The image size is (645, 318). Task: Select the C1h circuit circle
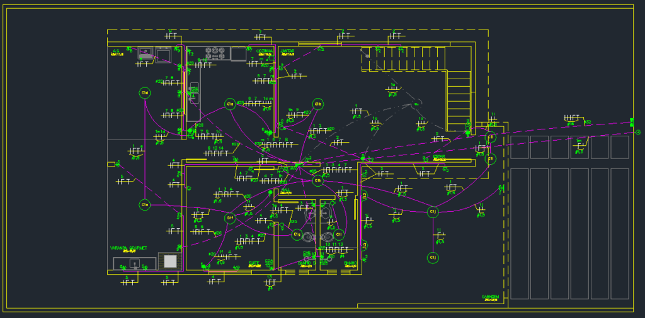tap(317, 180)
